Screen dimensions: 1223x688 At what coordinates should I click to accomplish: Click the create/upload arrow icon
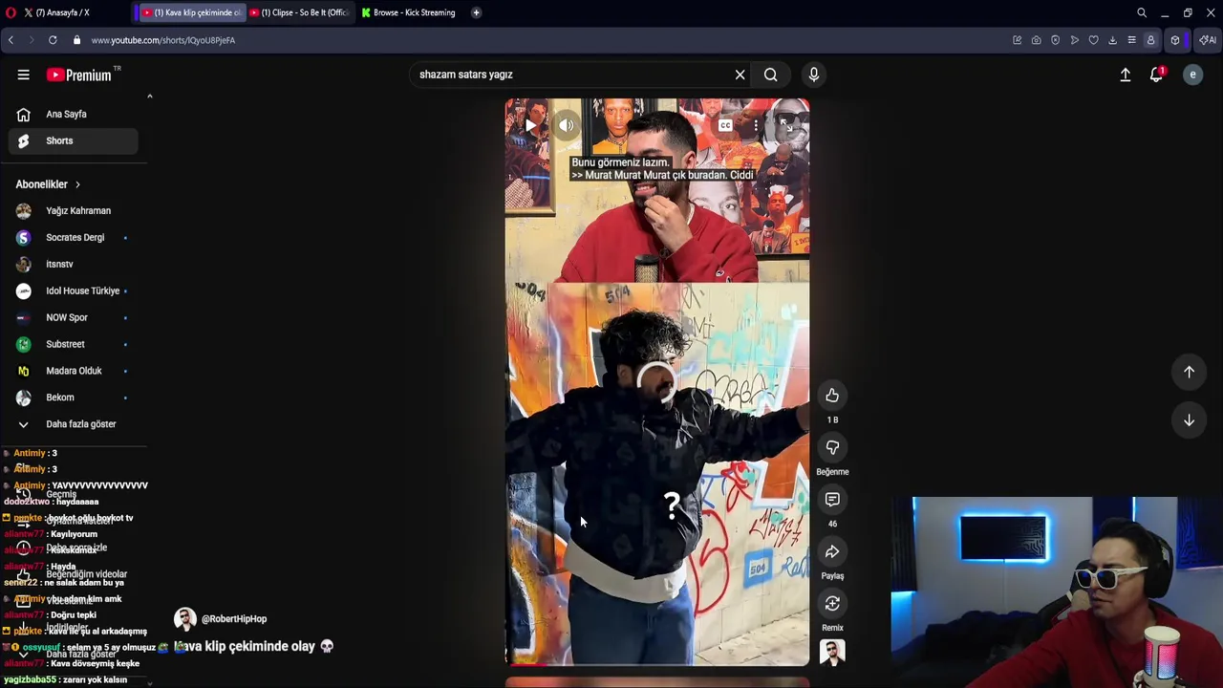coord(1125,75)
